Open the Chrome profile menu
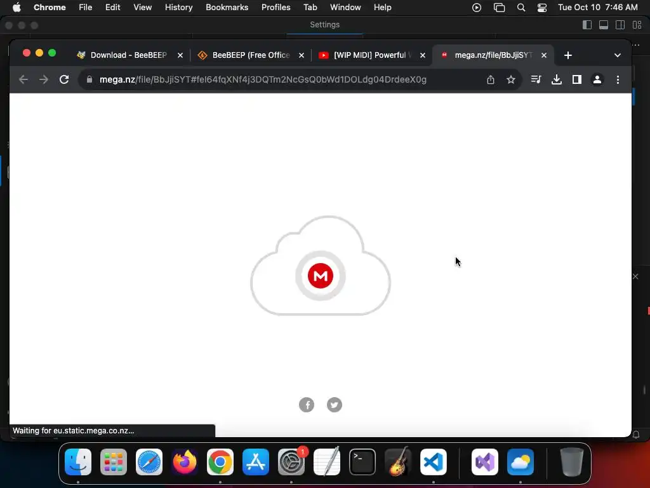Viewport: 650px width, 488px height. [x=597, y=79]
